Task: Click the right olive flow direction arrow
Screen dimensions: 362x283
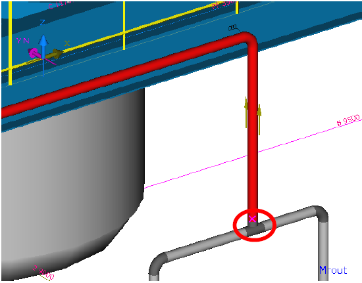Action: pyautogui.click(x=259, y=120)
